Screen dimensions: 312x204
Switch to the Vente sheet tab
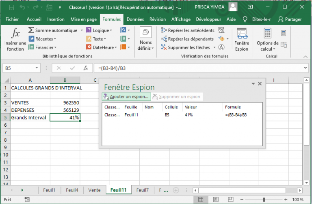point(94,190)
